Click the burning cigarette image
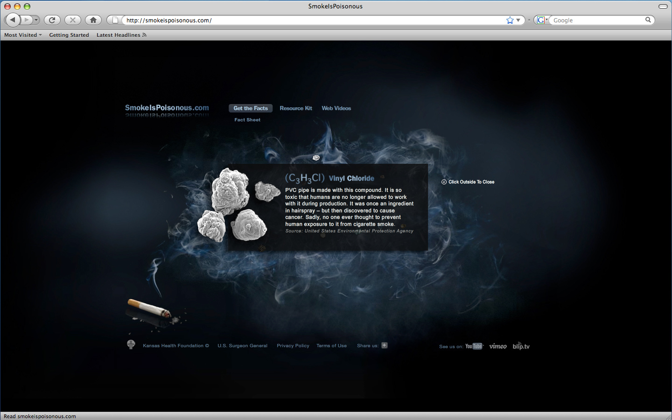 click(149, 308)
